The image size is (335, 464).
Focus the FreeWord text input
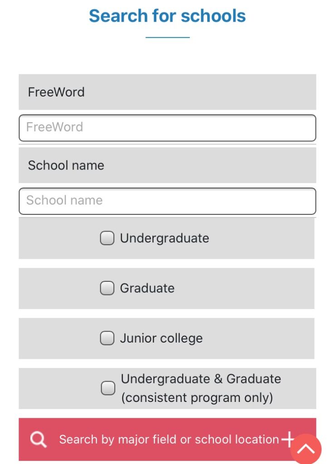pyautogui.click(x=167, y=127)
